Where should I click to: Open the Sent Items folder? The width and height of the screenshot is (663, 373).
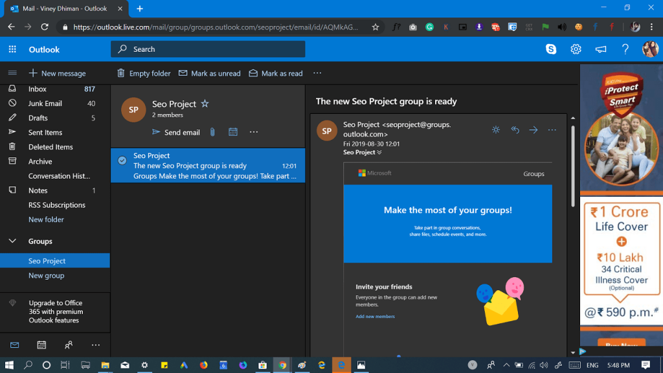(55, 132)
